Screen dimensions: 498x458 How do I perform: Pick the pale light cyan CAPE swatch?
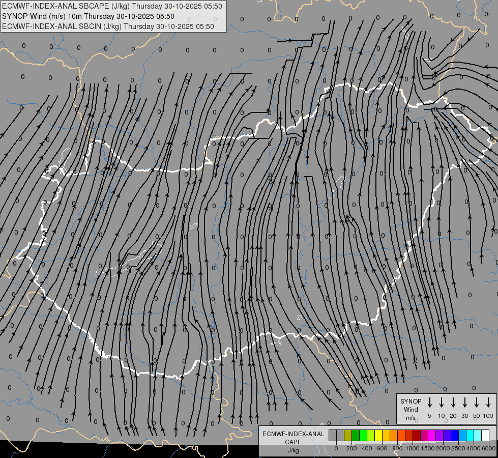pos(478,436)
